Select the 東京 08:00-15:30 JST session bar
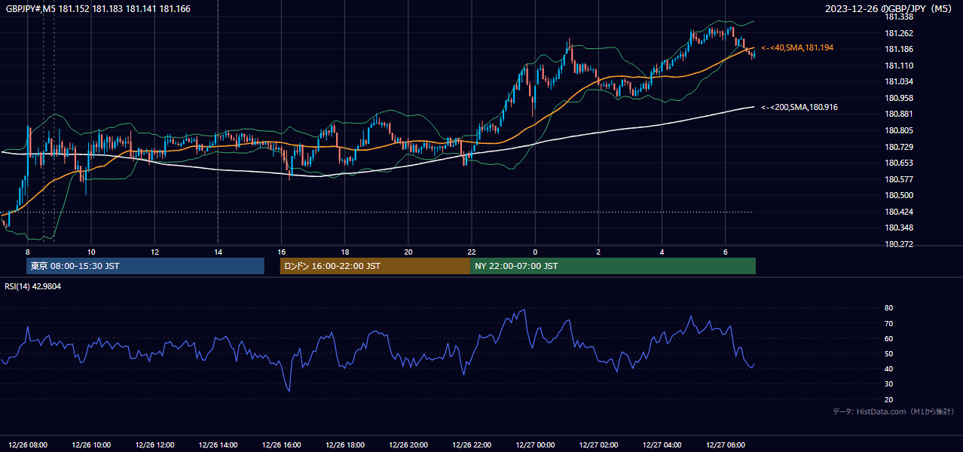The width and height of the screenshot is (963, 452). click(x=145, y=266)
